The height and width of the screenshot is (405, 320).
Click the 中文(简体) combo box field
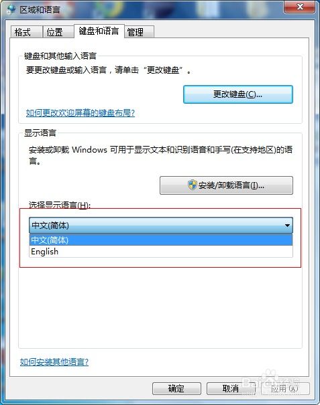point(161,226)
